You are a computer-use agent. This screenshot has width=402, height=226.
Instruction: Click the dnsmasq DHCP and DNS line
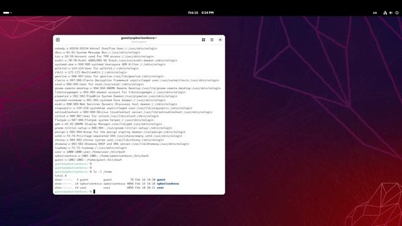click(x=122, y=144)
